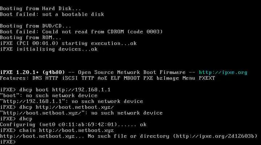The width and height of the screenshot is (261, 145).
Task: Click the empty iPXE> prompt on the last line
Action: [8, 142]
